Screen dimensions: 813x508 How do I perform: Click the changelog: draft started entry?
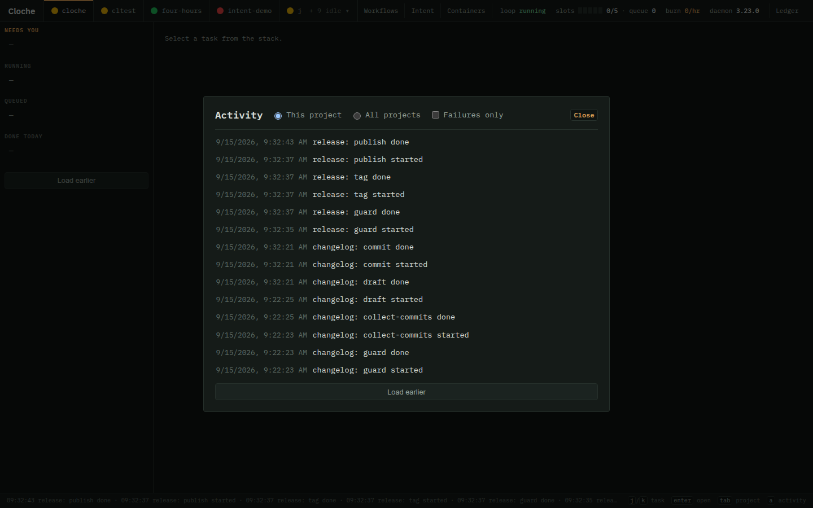click(x=406, y=299)
